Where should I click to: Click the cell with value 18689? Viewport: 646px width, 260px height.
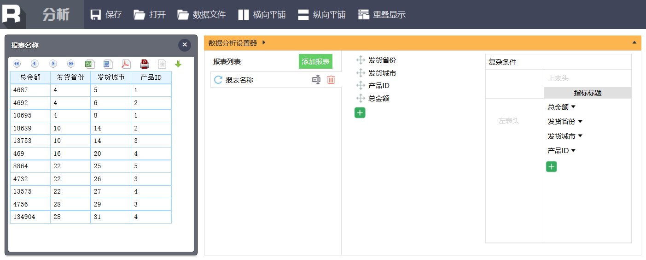coord(30,128)
